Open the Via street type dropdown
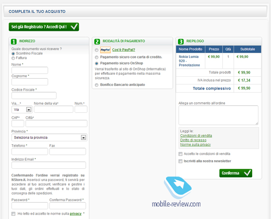 point(22,109)
